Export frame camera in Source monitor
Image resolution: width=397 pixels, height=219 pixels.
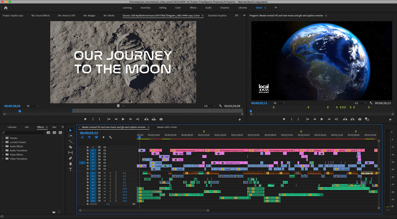pyautogui.click(x=161, y=119)
